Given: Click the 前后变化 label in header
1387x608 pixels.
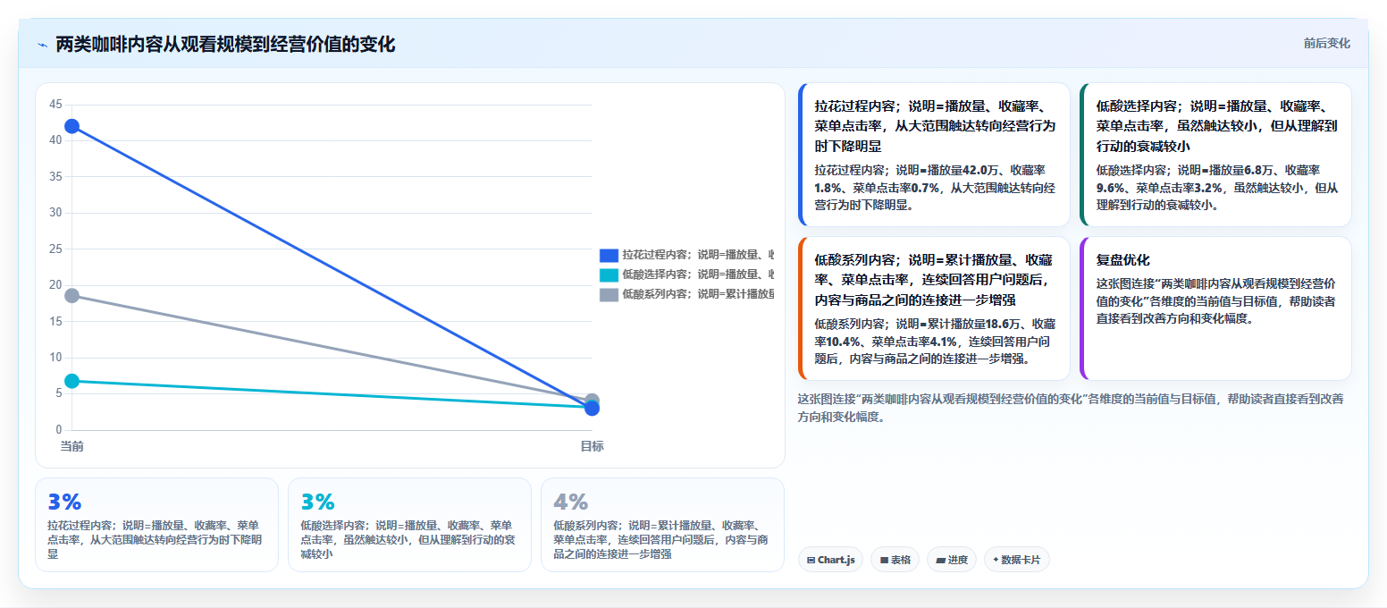Looking at the screenshot, I should (1326, 43).
